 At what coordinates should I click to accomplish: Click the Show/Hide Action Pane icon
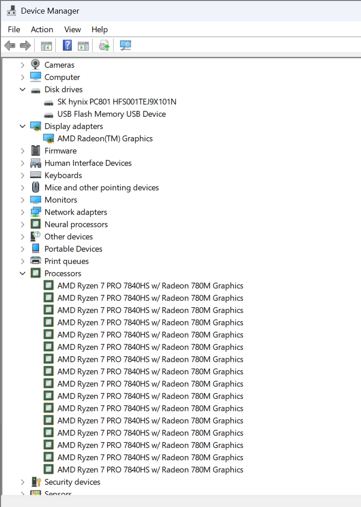click(x=84, y=45)
